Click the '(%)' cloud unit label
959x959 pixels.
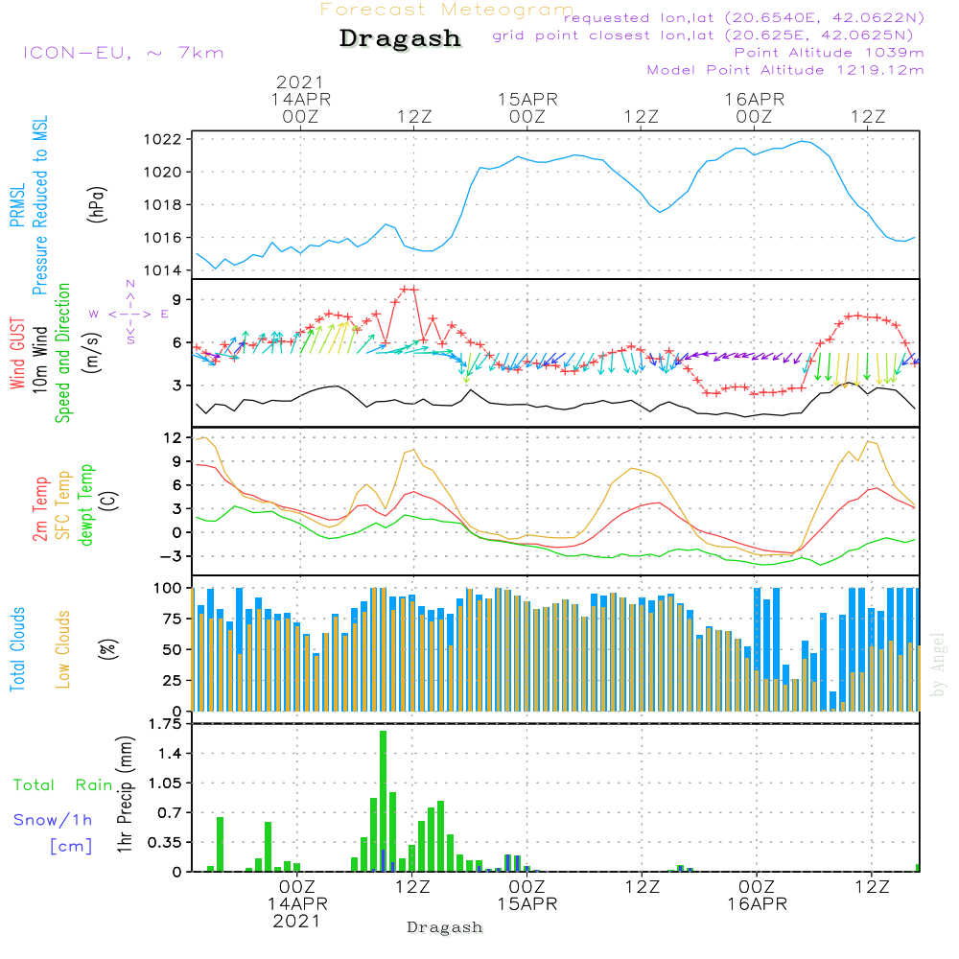click(x=107, y=649)
